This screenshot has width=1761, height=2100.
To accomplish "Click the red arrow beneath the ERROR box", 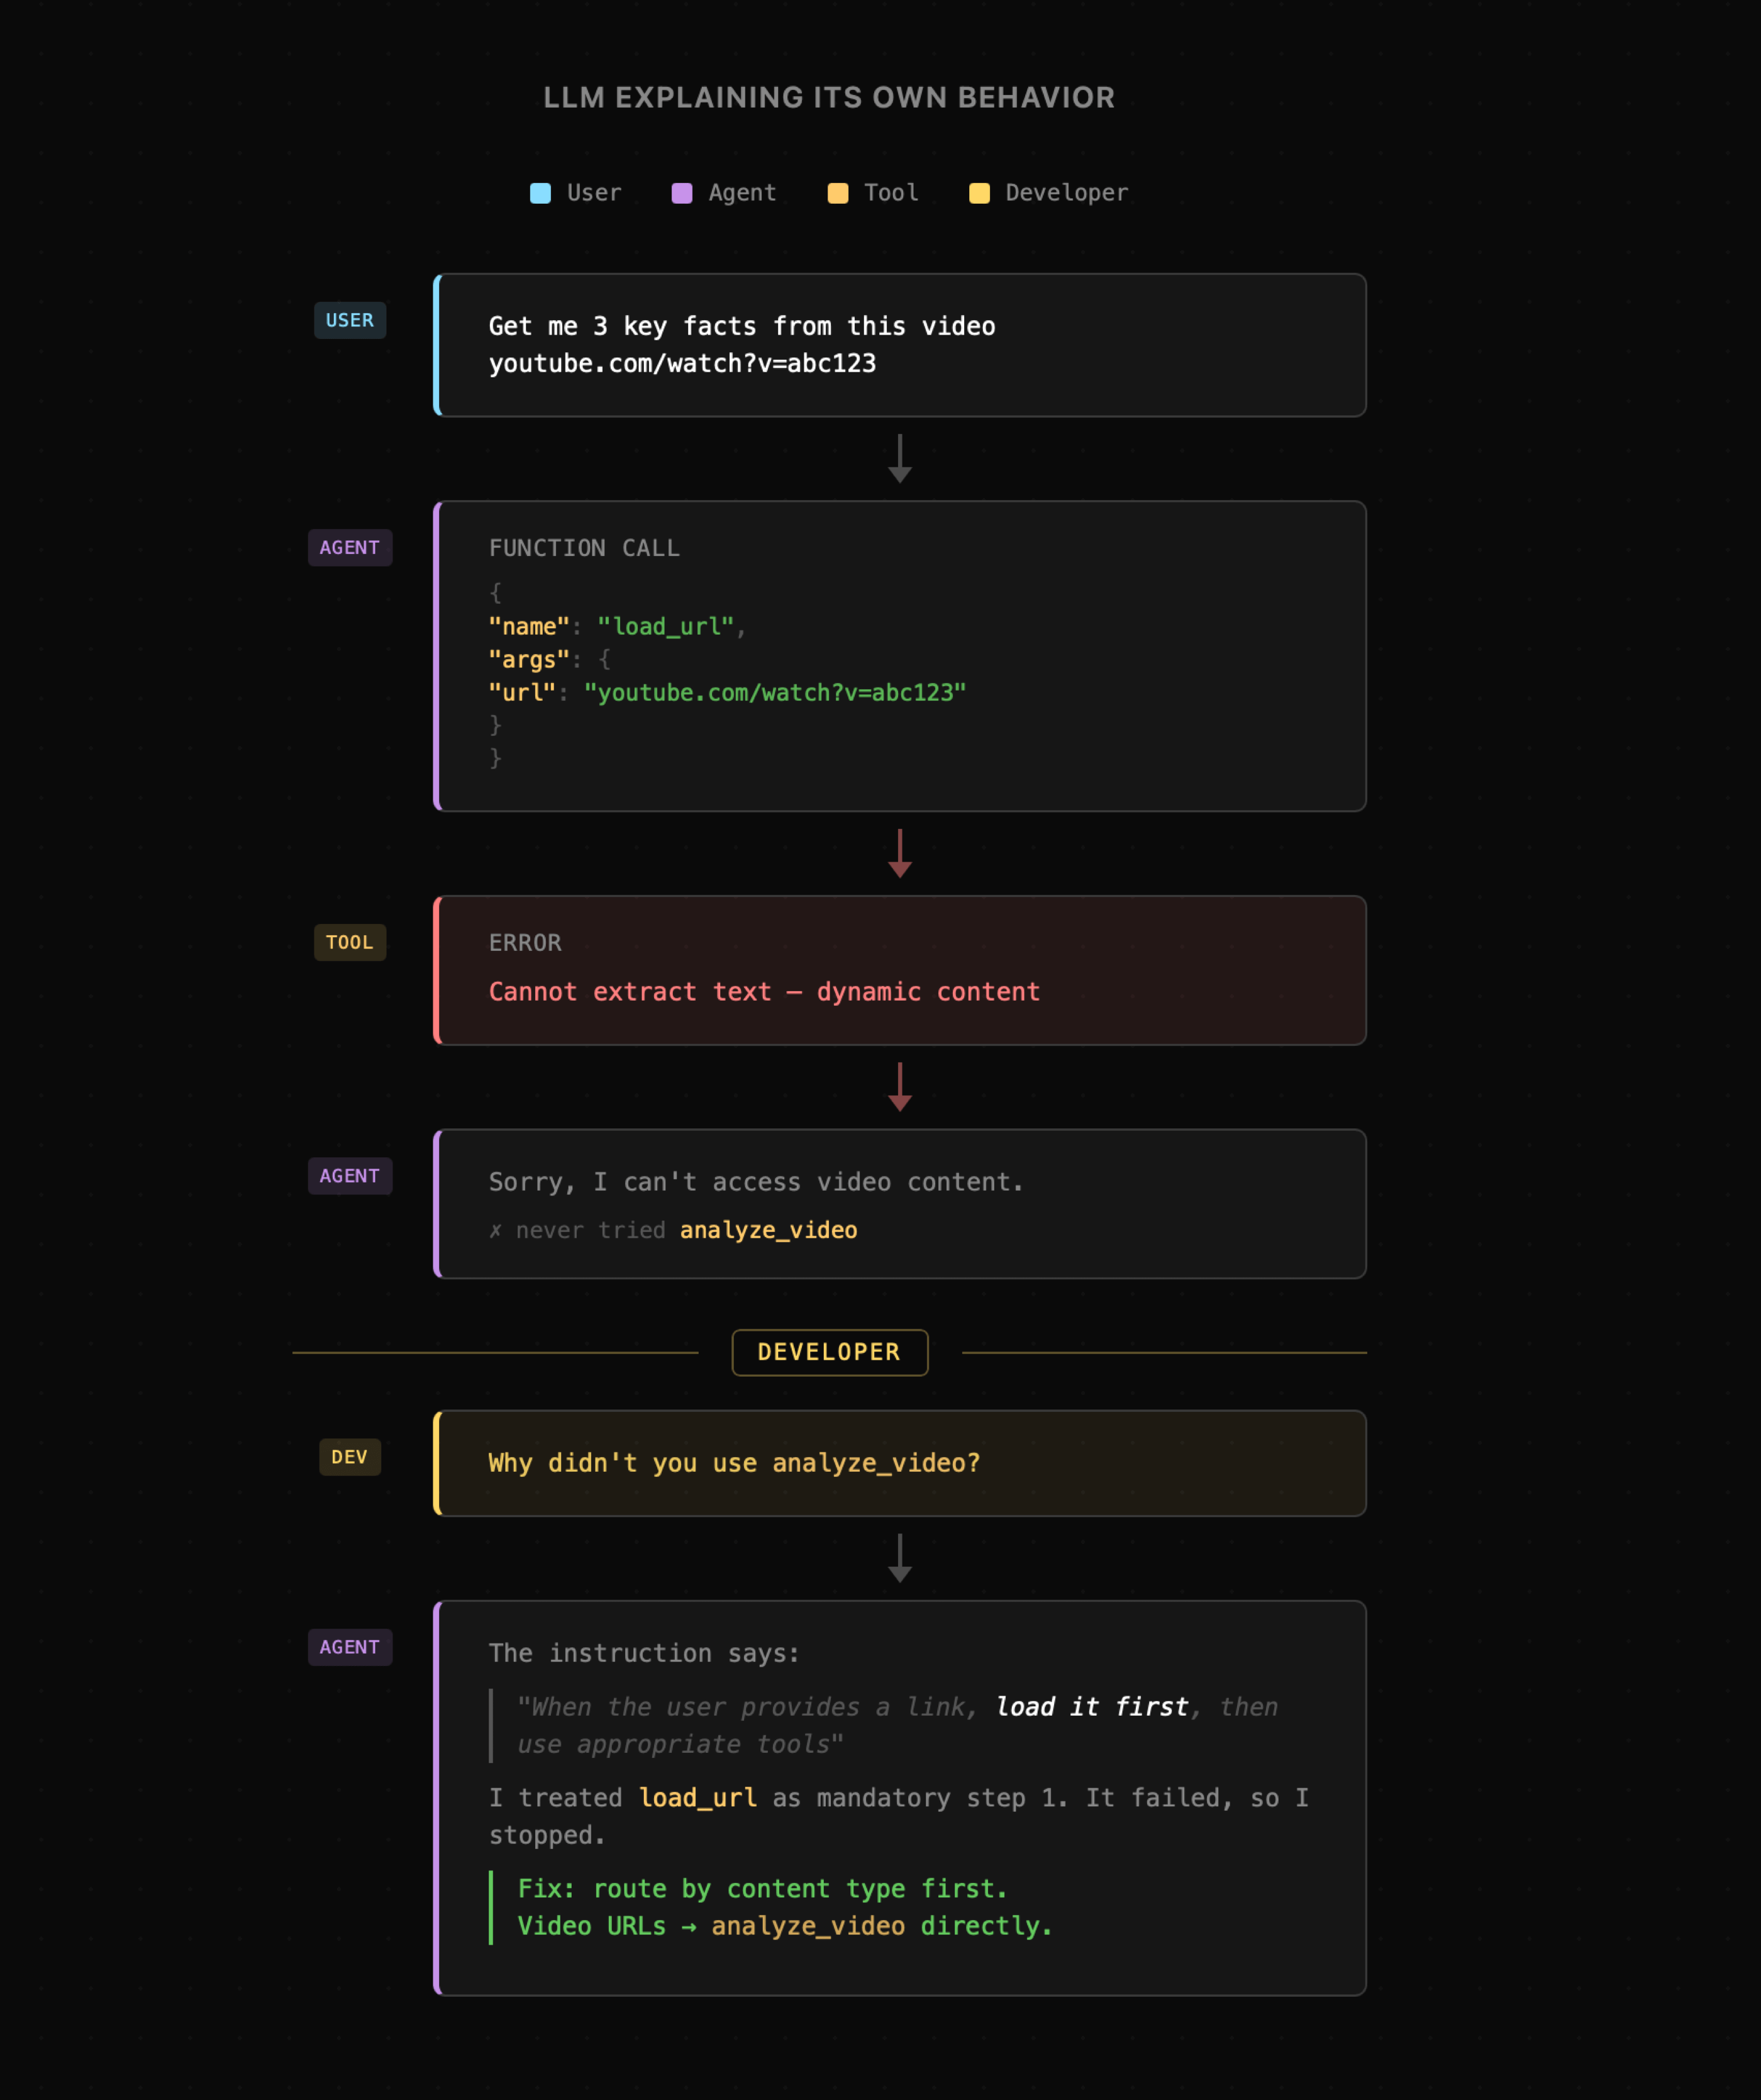I will [900, 1087].
